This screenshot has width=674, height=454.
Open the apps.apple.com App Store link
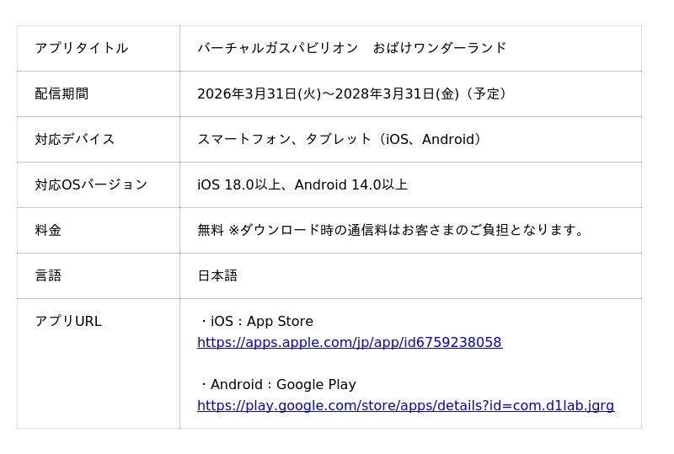coord(349,343)
